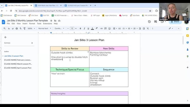Open the comments panel
190x107 pixels.
tap(155, 22)
